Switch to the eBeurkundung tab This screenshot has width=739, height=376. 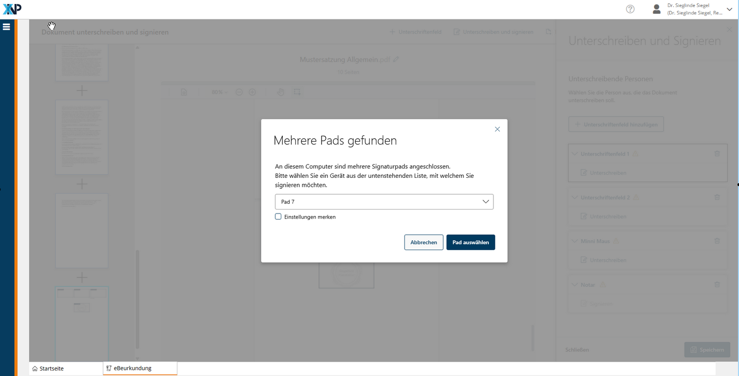point(132,369)
